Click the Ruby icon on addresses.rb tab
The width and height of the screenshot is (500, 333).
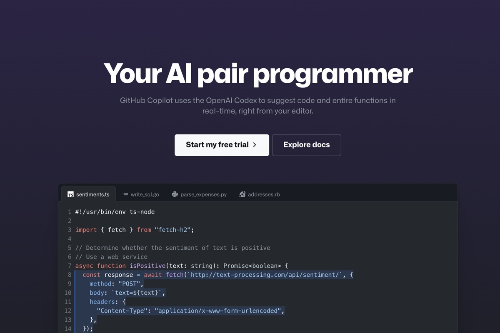(x=242, y=194)
